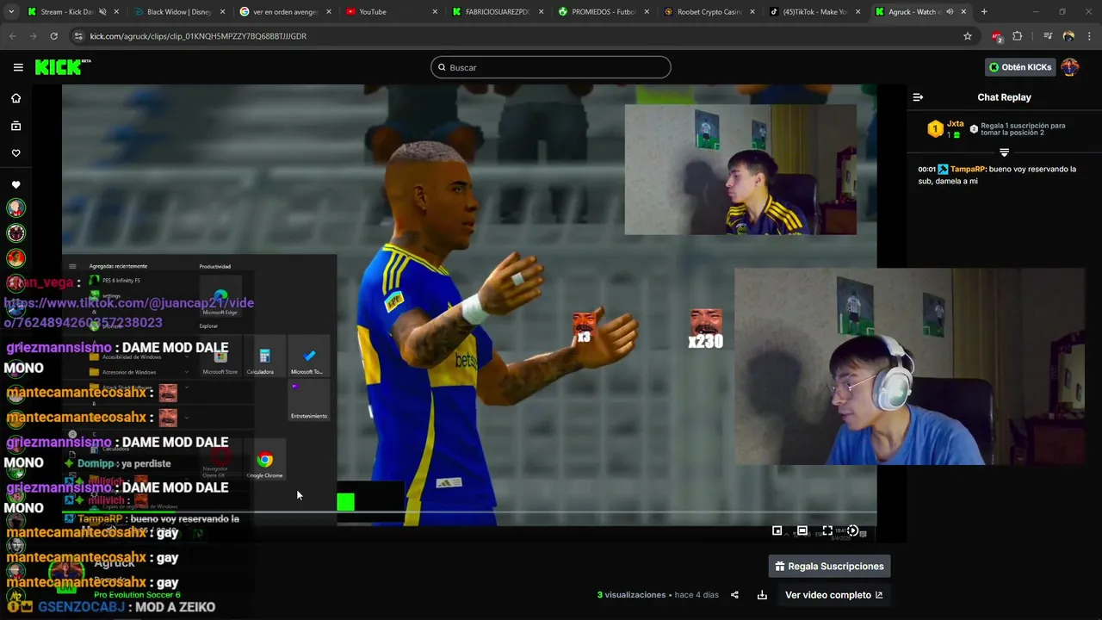Mute the Agruck tab audio

[950, 12]
